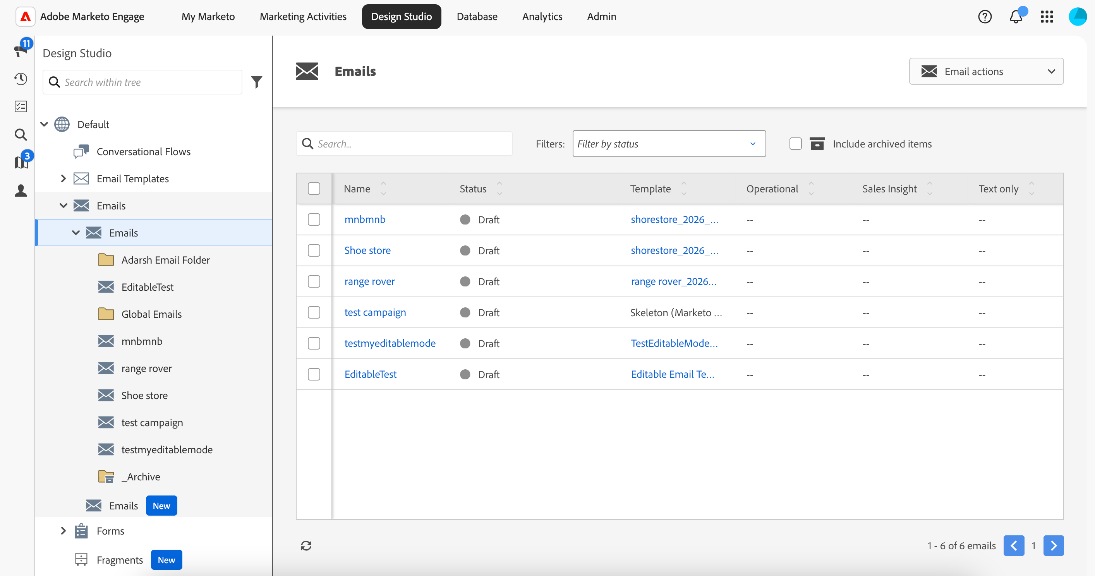Open the recent history clock icon
1095x576 pixels.
click(21, 79)
